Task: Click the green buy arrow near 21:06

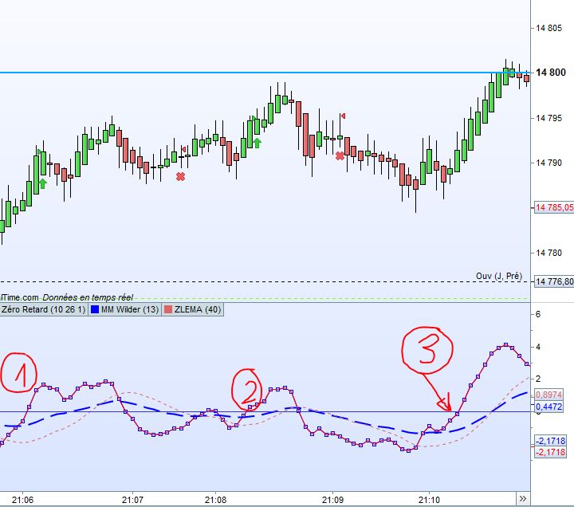Action: [x=43, y=183]
